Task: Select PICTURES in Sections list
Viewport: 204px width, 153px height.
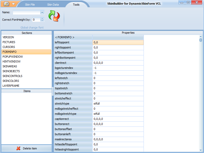Action: click(x=27, y=42)
